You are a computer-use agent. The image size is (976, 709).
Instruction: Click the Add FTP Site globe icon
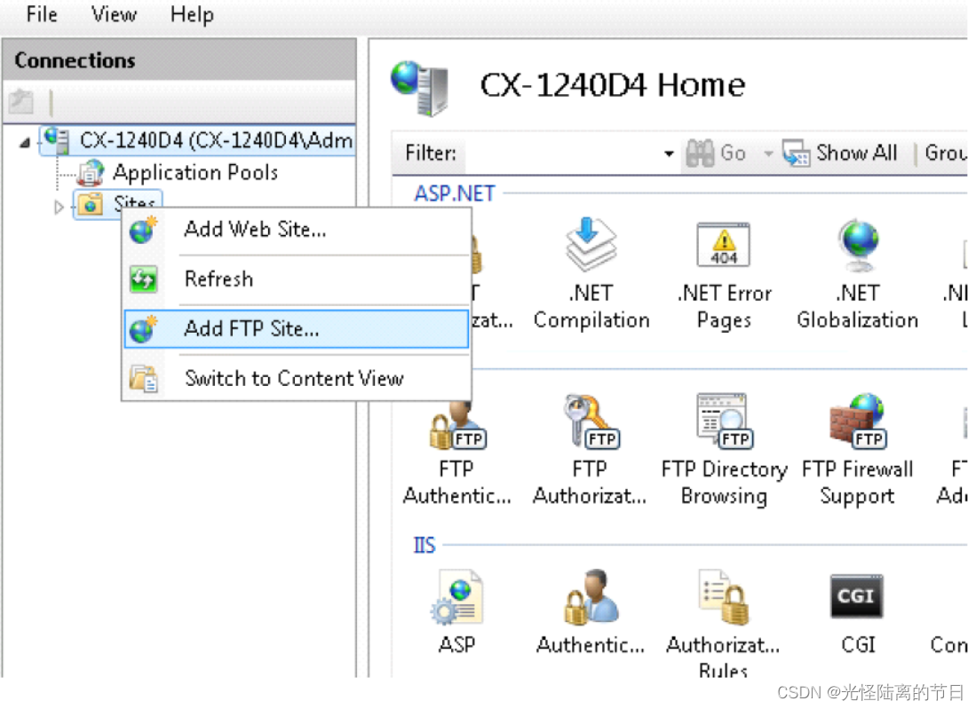pyautogui.click(x=143, y=329)
